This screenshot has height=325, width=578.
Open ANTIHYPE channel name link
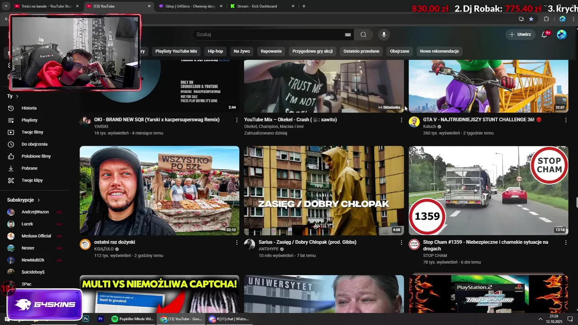point(269,249)
